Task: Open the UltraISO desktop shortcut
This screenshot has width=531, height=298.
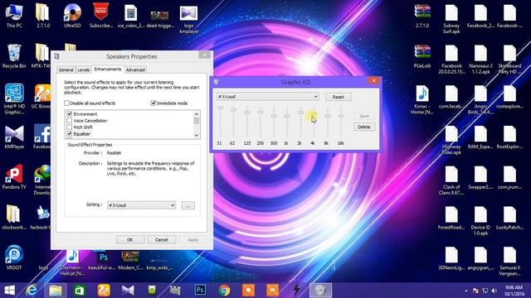Action: (72, 15)
